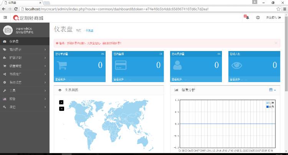Image resolution: width=288 pixels, height=155 pixels.
Task: Close the 仪表盘 browser tab
Action: (40, 3)
